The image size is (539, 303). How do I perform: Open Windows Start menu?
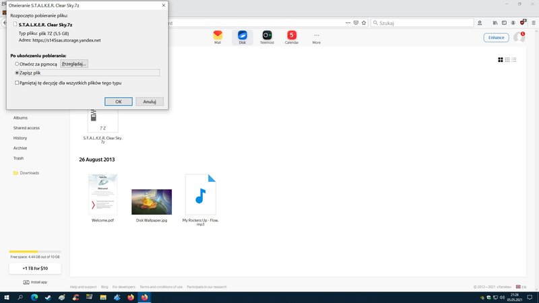point(7,298)
